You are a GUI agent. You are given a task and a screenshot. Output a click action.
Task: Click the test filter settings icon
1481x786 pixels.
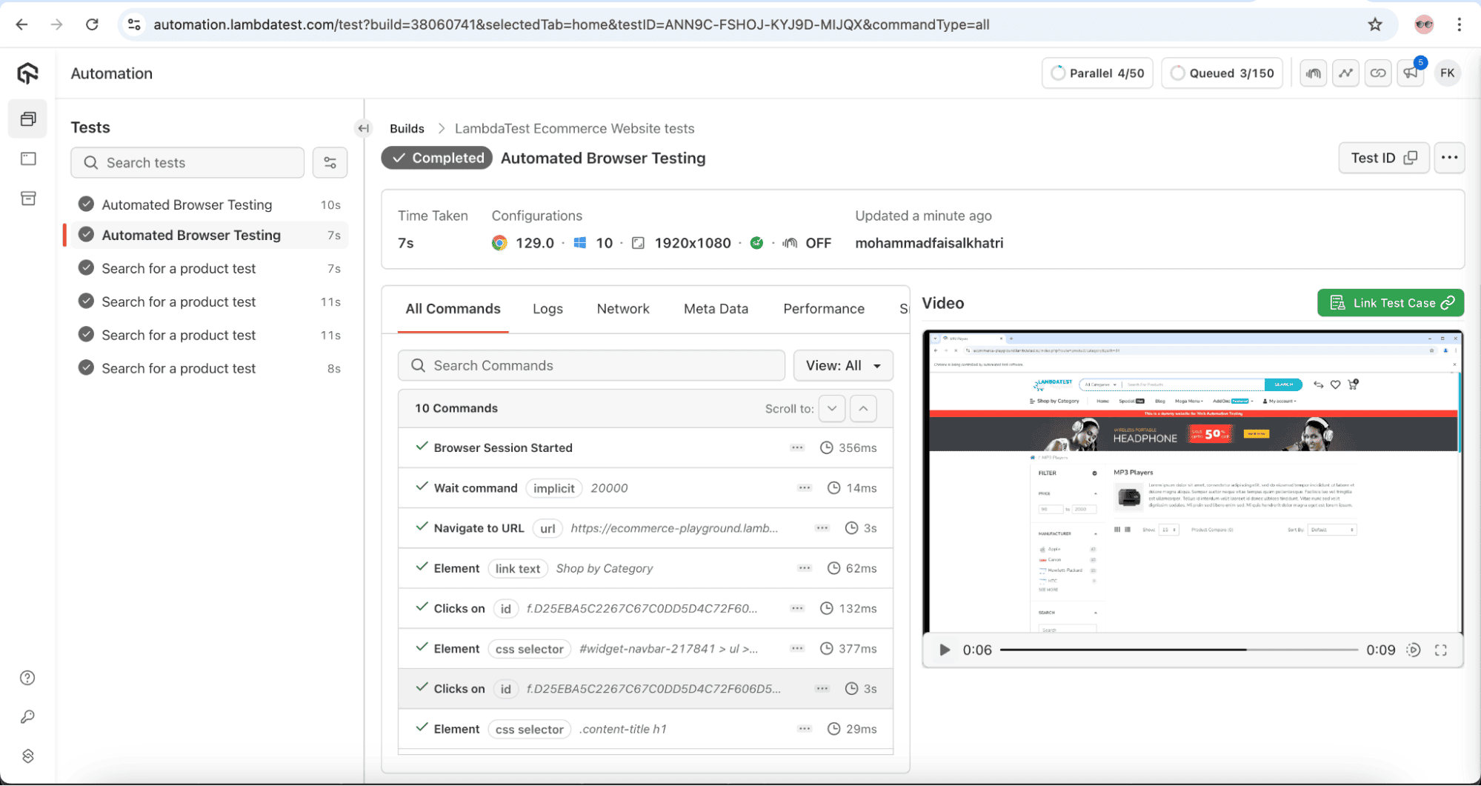[330, 163]
